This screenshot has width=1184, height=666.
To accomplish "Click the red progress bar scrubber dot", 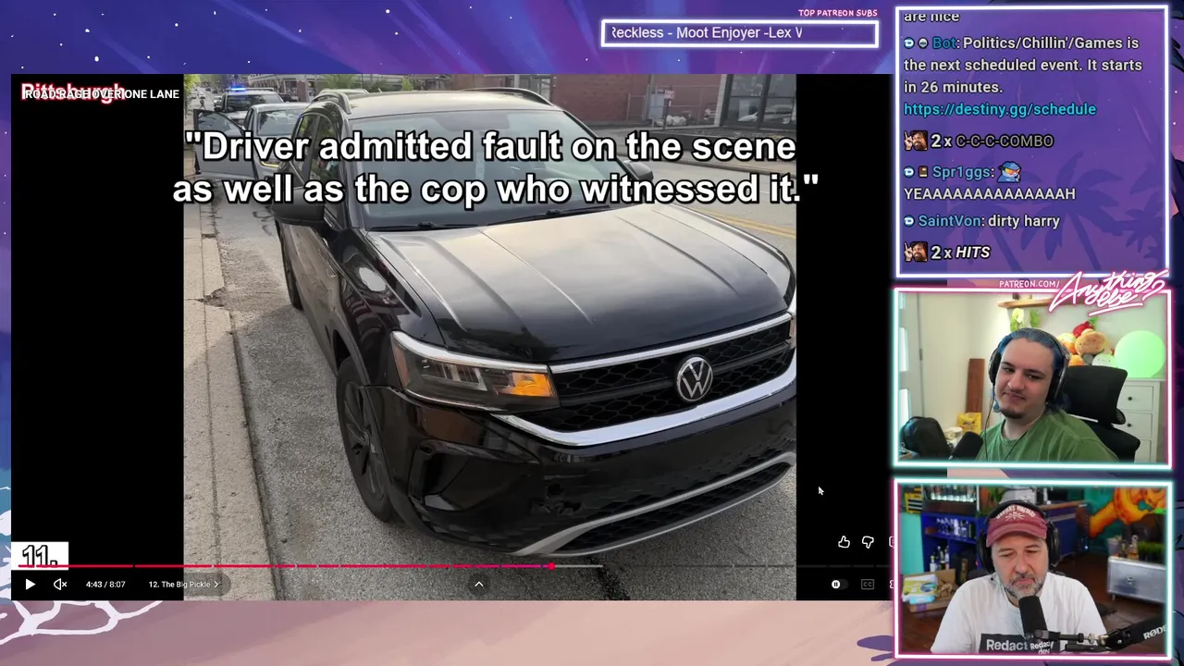I will tap(551, 566).
